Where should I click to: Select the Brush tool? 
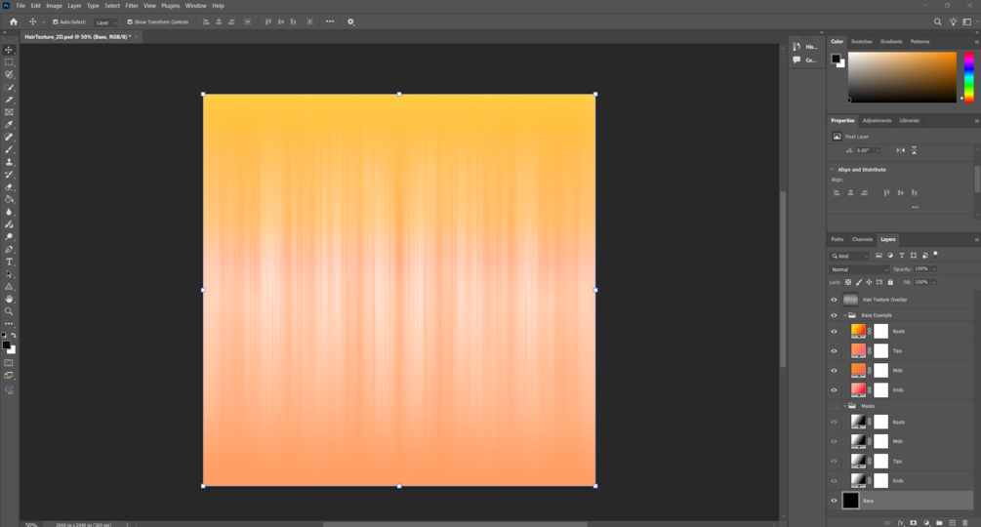[x=9, y=149]
